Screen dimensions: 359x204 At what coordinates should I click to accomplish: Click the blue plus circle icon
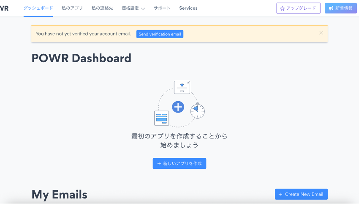click(178, 107)
